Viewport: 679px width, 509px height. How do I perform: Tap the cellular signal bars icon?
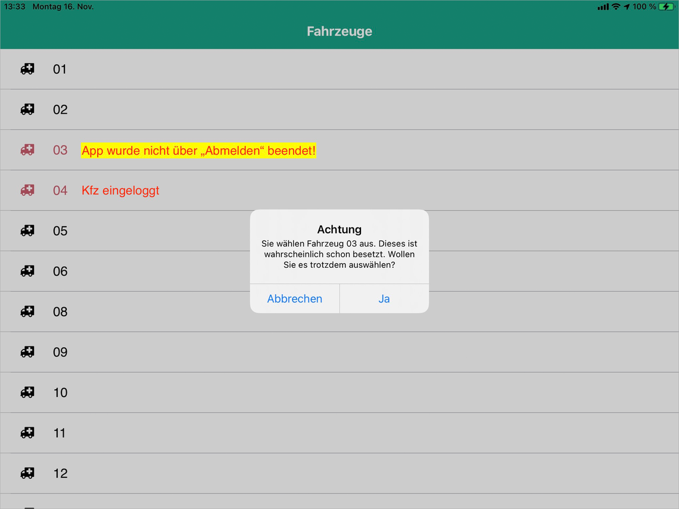603,6
